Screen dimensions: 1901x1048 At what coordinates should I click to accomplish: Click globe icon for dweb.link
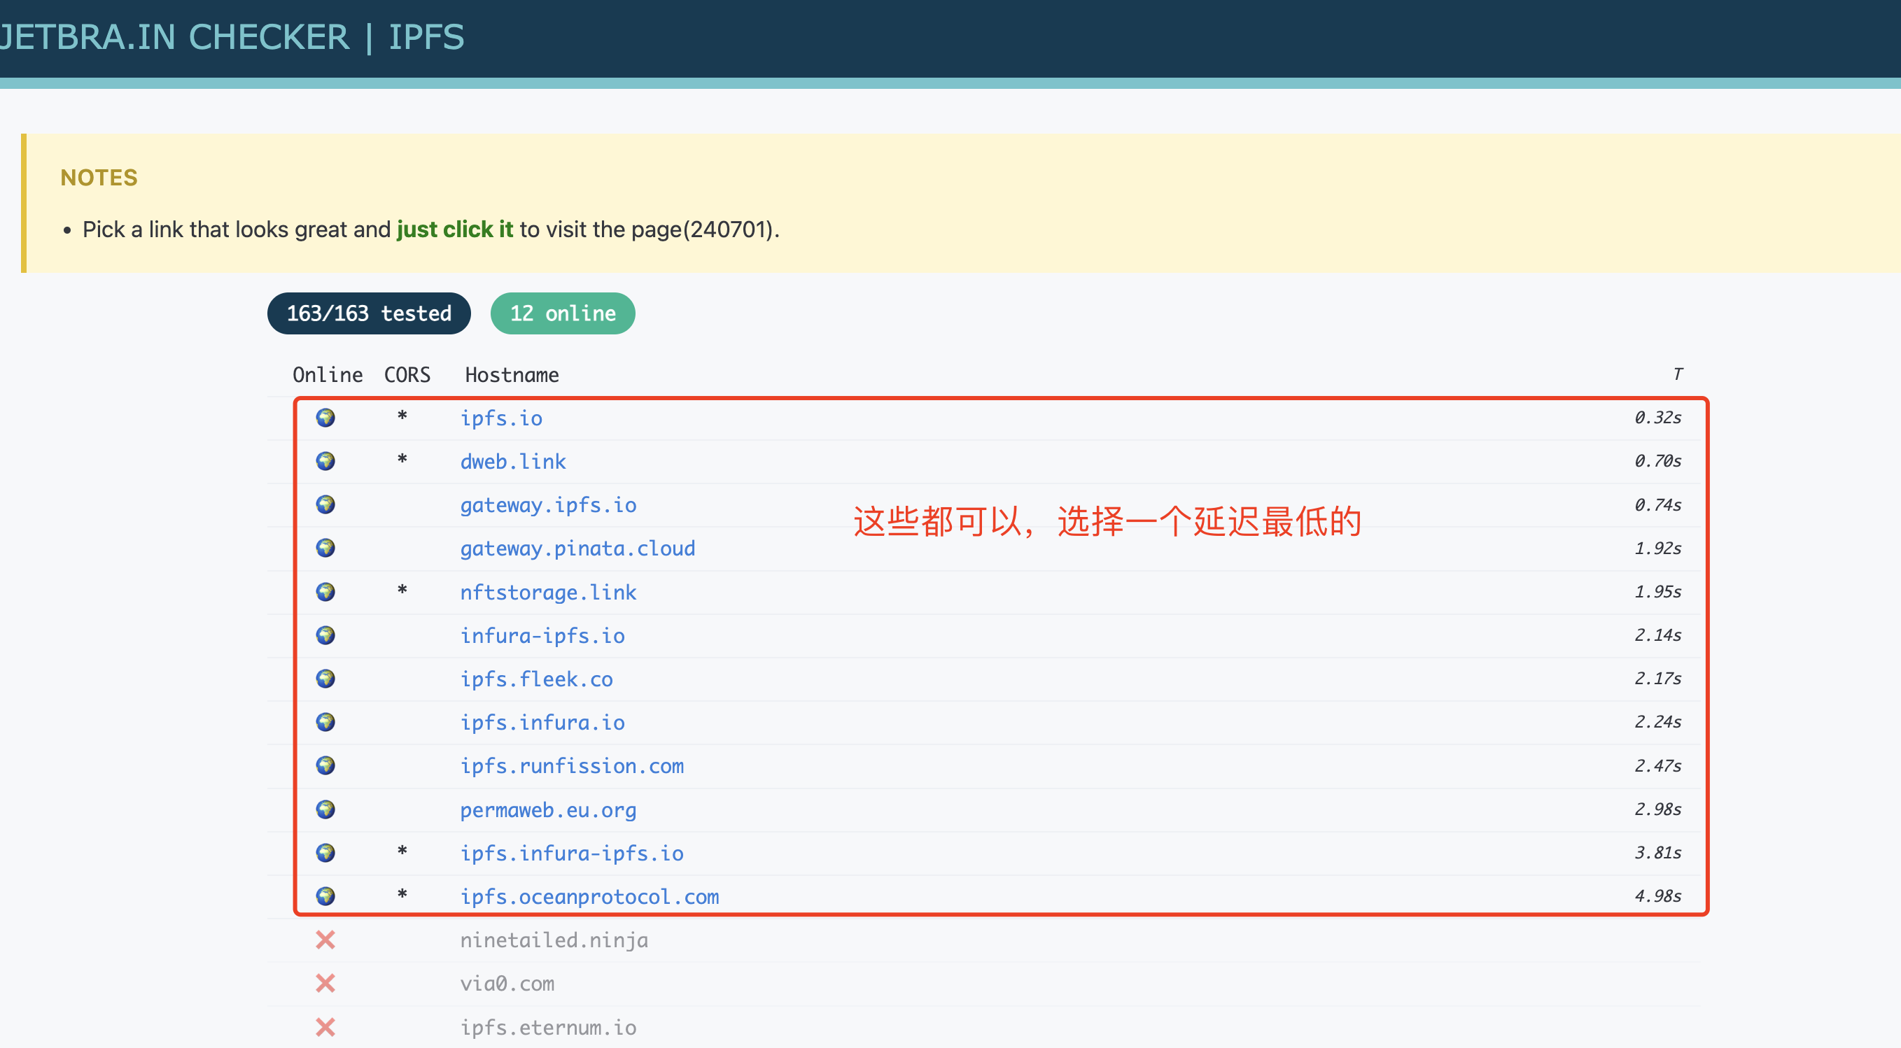[x=325, y=461]
